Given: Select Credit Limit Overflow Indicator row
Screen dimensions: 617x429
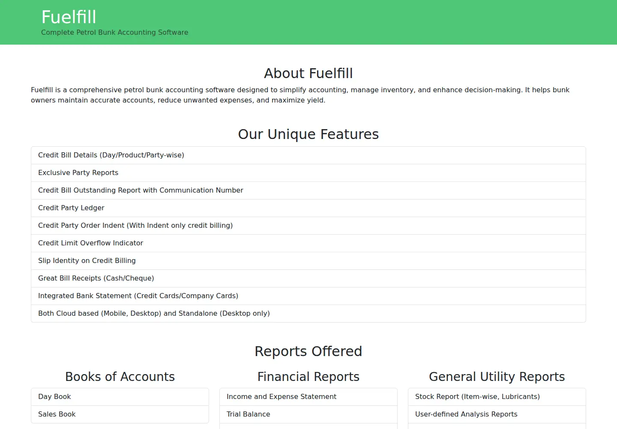Looking at the screenshot, I should click(x=308, y=243).
